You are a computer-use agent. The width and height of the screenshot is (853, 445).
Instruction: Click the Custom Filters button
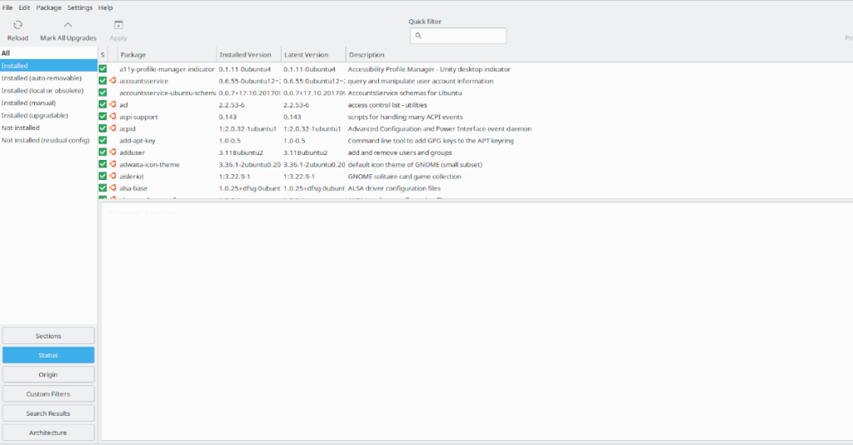pos(48,394)
